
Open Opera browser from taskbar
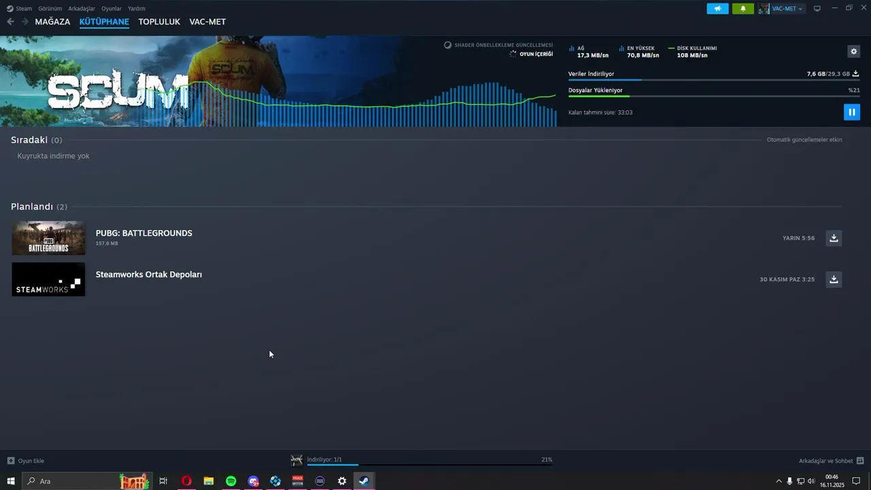point(186,481)
